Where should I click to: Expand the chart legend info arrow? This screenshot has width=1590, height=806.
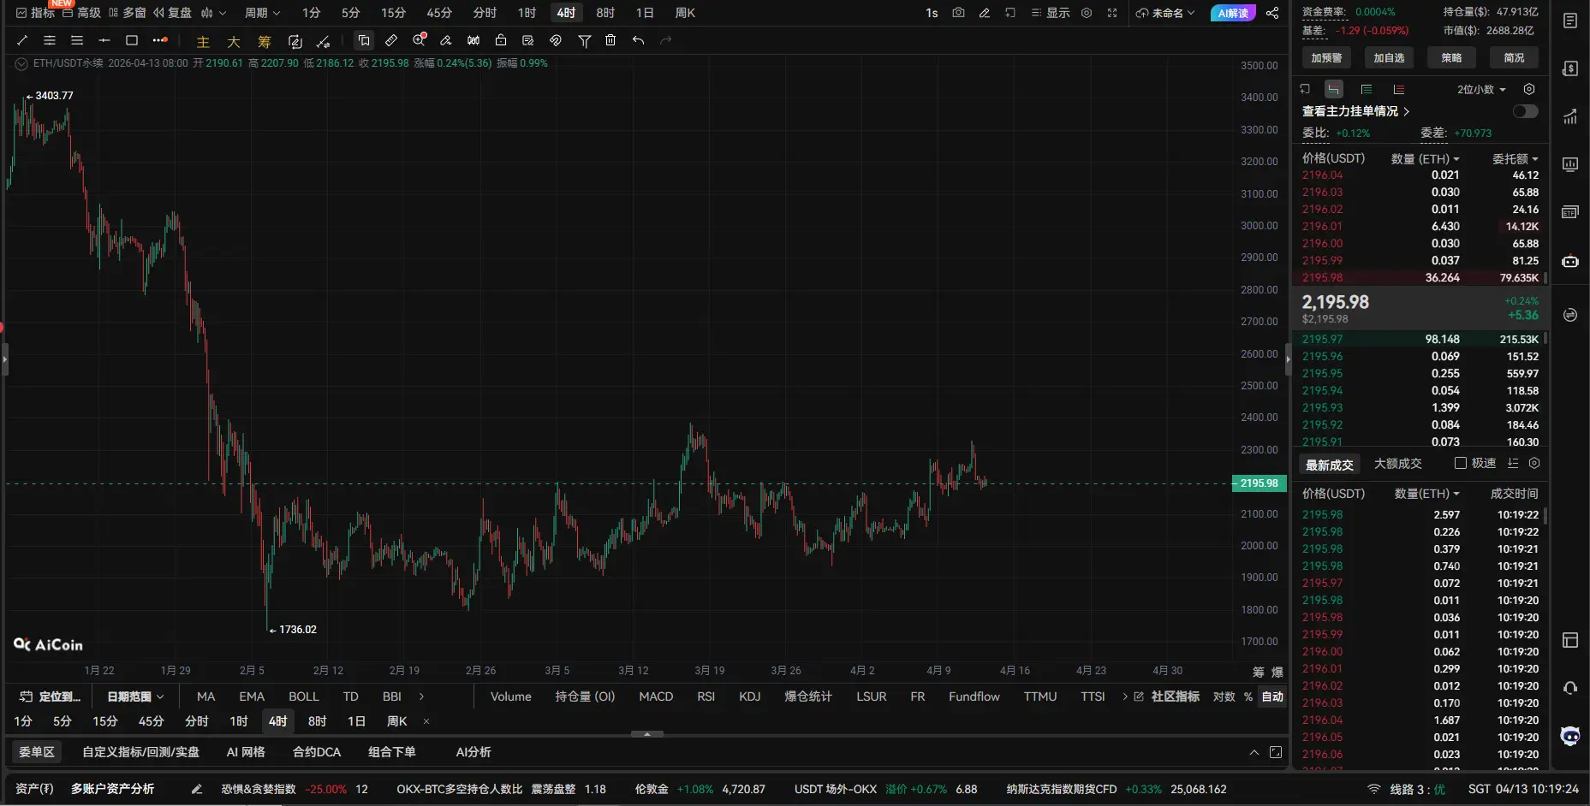pos(21,63)
